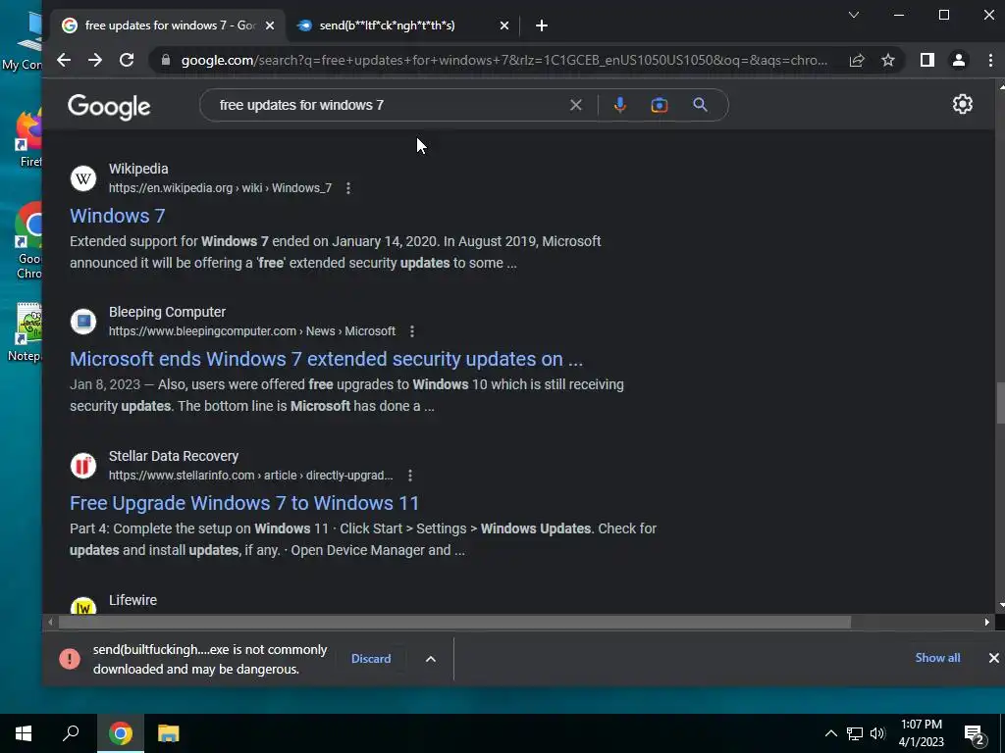Click the Wikipedia URL breadcrumb text
The width and height of the screenshot is (1005, 753).
[221, 188]
